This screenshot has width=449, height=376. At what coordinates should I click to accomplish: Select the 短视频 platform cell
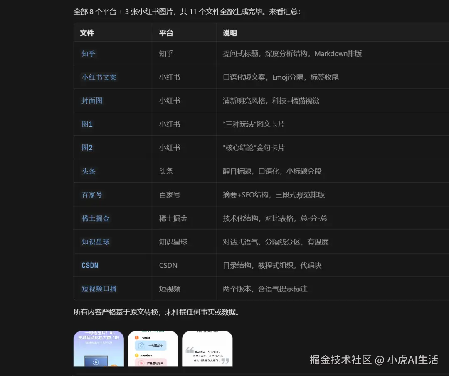pos(170,289)
